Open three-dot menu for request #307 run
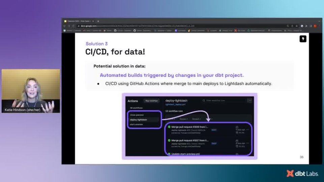This screenshot has width=324, height=182. click(247, 143)
